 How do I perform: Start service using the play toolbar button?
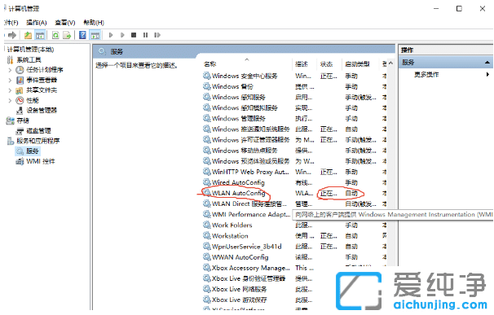coord(111,35)
